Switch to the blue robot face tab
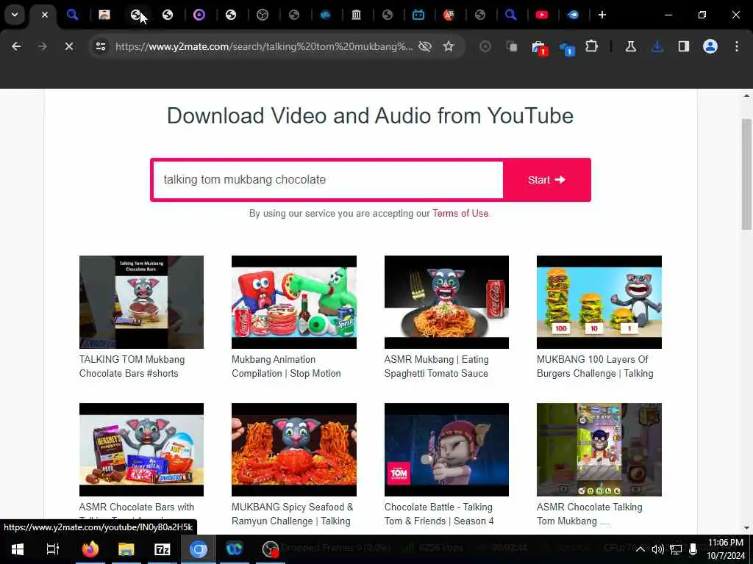The image size is (753, 564). point(418,15)
